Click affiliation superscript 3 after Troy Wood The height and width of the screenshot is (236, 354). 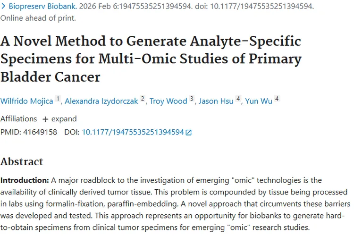(x=192, y=99)
